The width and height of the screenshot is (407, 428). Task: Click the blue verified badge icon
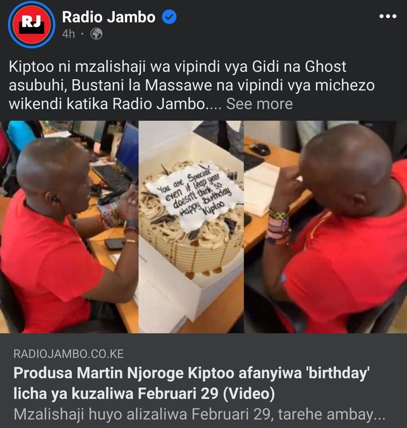169,17
